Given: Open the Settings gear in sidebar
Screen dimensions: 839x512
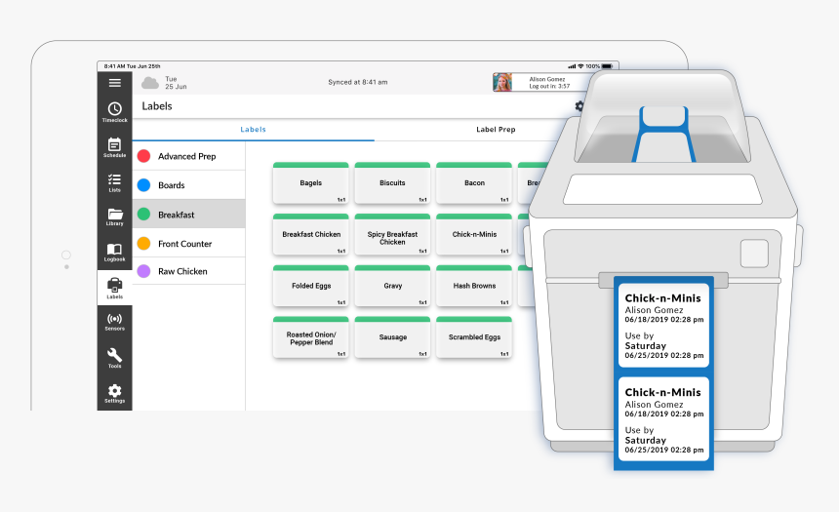Looking at the screenshot, I should pyautogui.click(x=114, y=393).
